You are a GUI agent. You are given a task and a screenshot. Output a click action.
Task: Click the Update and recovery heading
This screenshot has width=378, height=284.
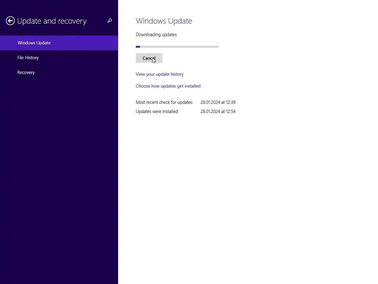52,21
